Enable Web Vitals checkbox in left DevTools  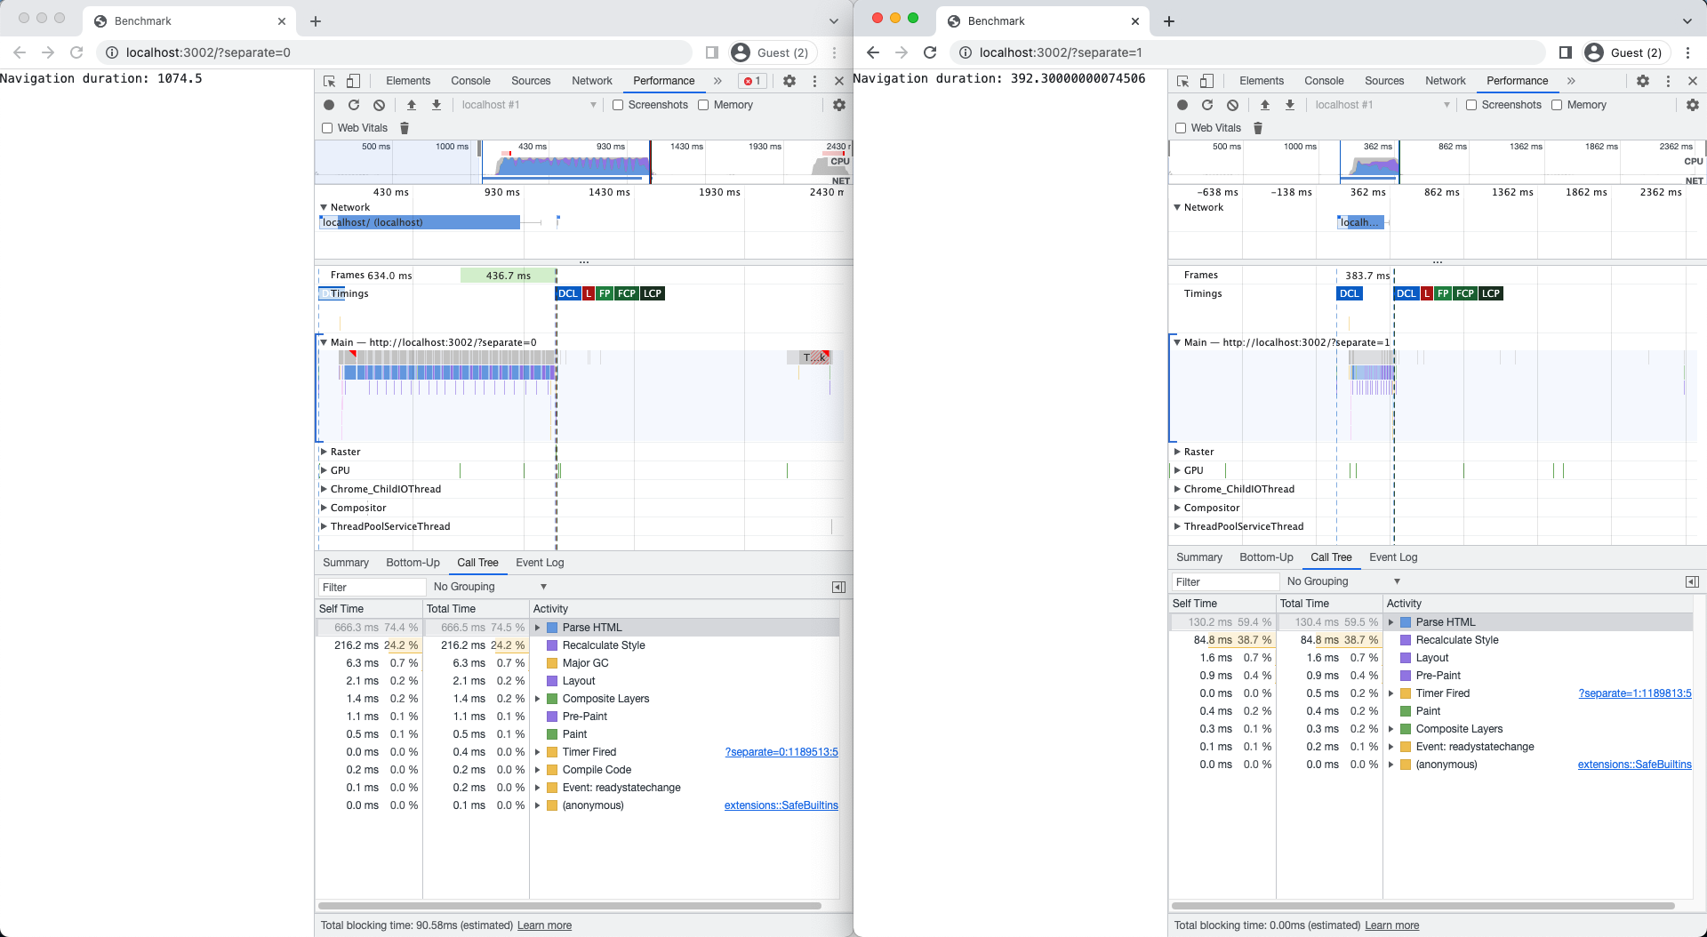pyautogui.click(x=327, y=128)
